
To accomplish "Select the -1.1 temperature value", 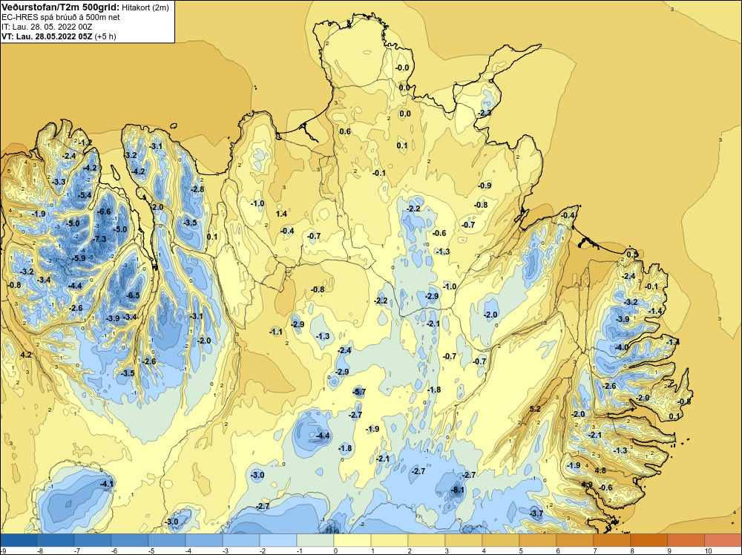I will [x=276, y=332].
